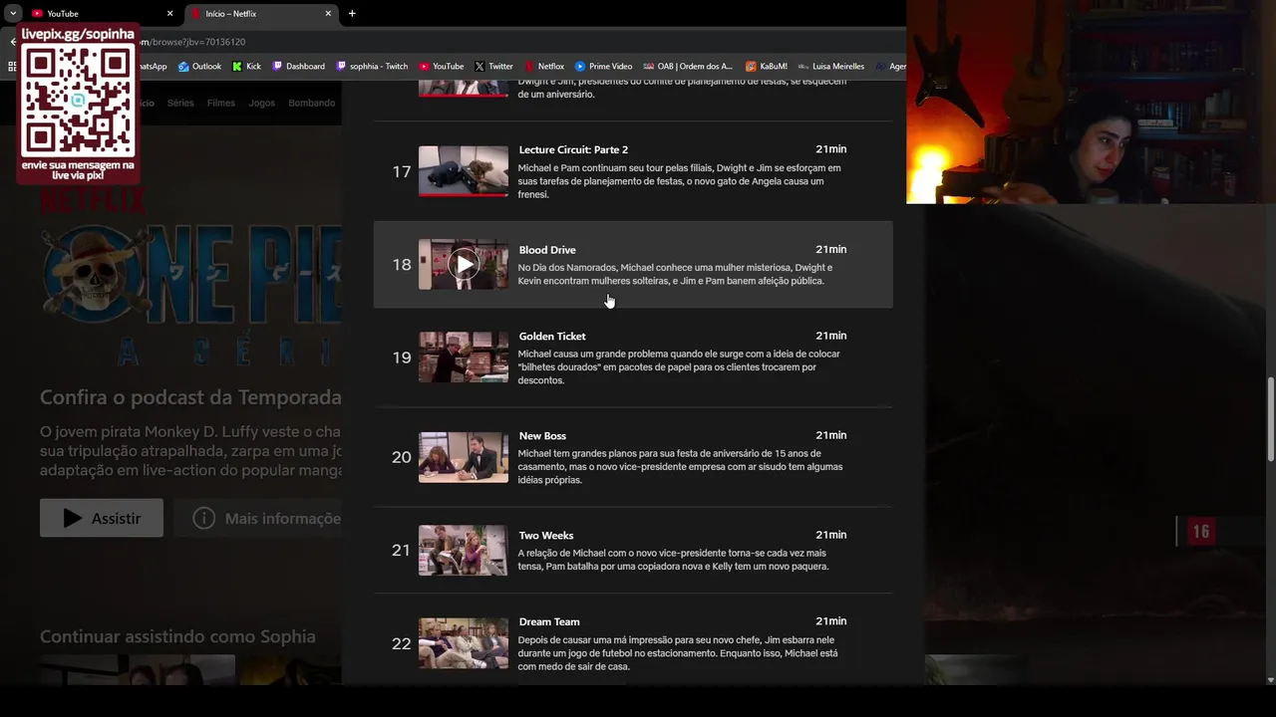This screenshot has height=717, width=1276.
Task: Open Jogos in Netflix navigation
Action: tap(261, 103)
